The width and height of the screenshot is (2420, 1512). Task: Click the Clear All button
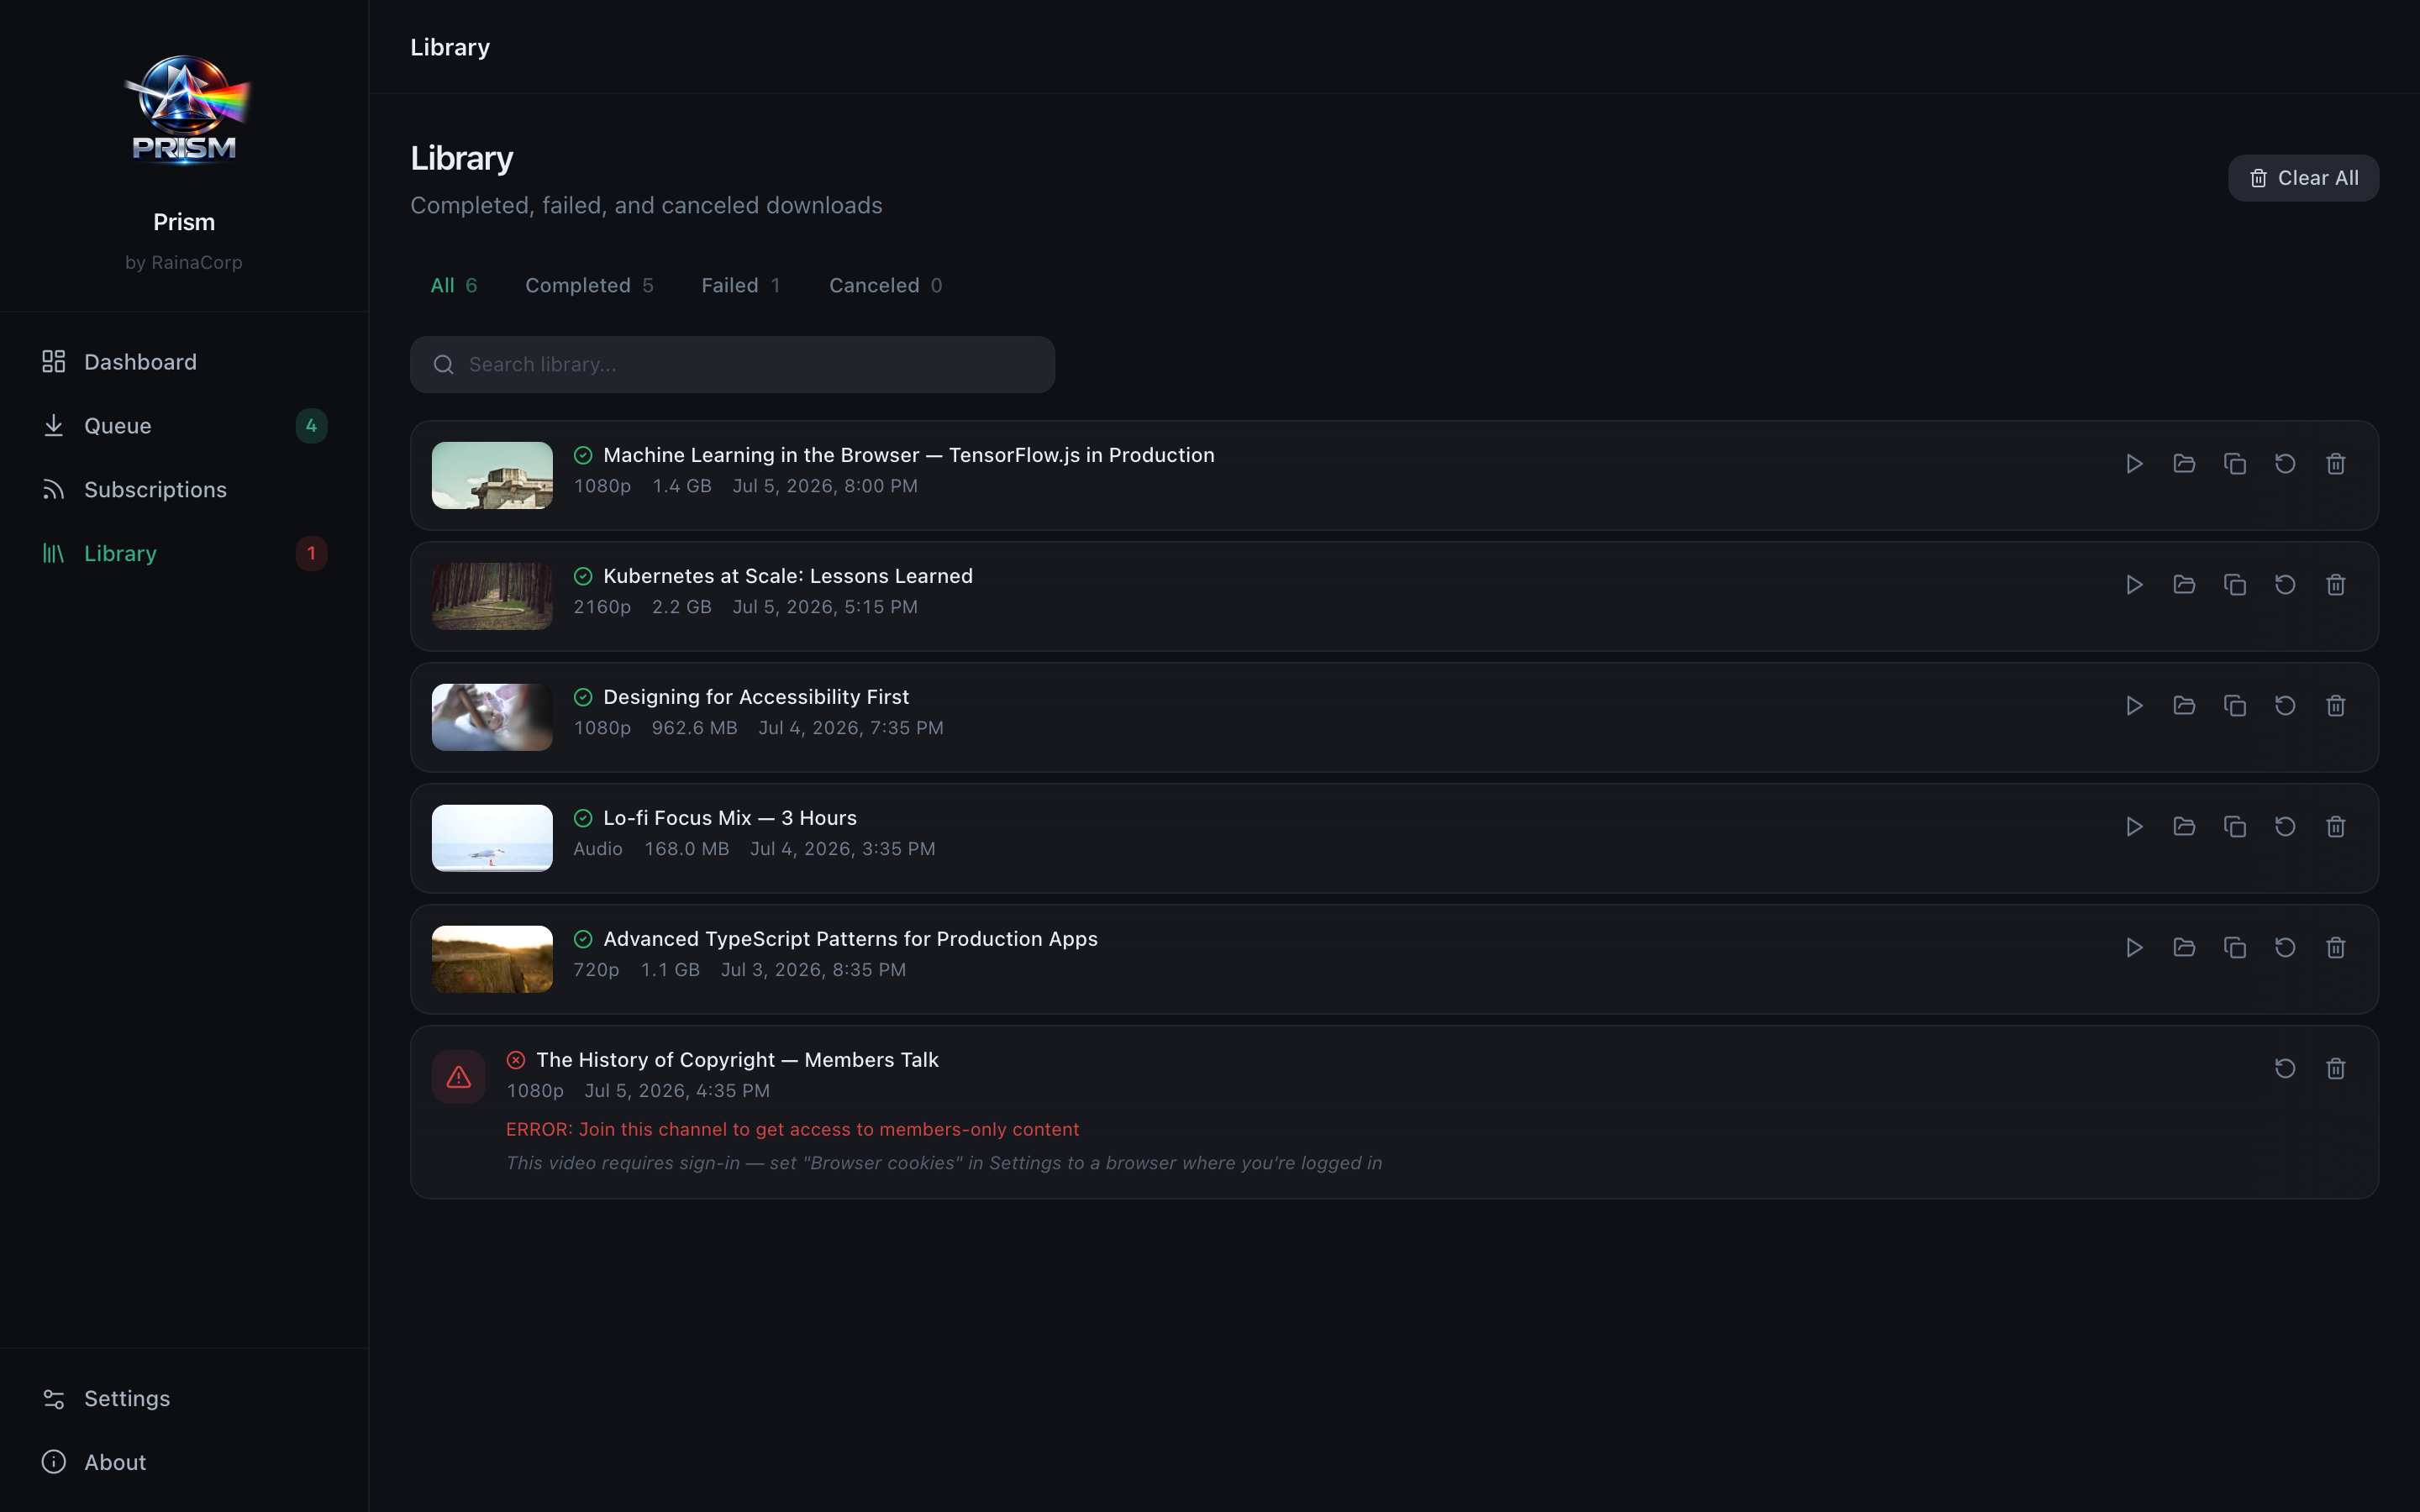point(2303,178)
